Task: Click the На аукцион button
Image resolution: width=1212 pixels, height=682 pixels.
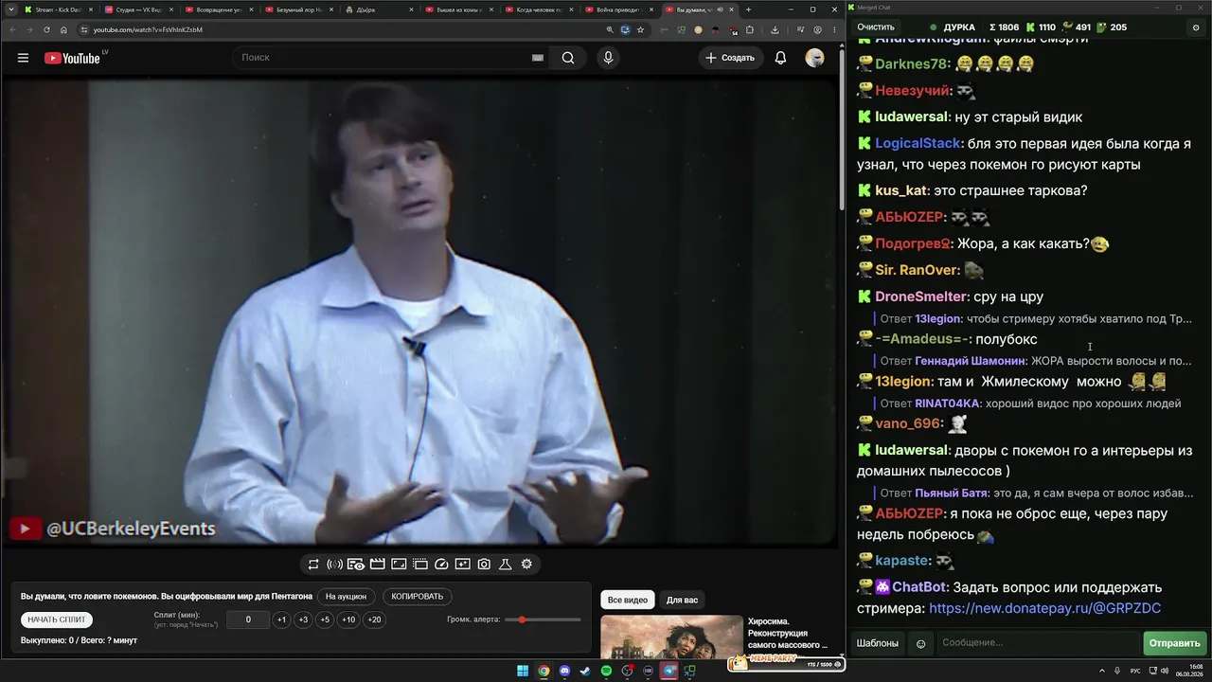Action: click(x=346, y=597)
